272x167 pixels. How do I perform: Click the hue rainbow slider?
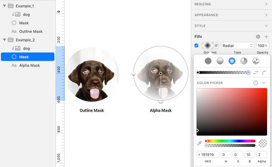coord(231,141)
